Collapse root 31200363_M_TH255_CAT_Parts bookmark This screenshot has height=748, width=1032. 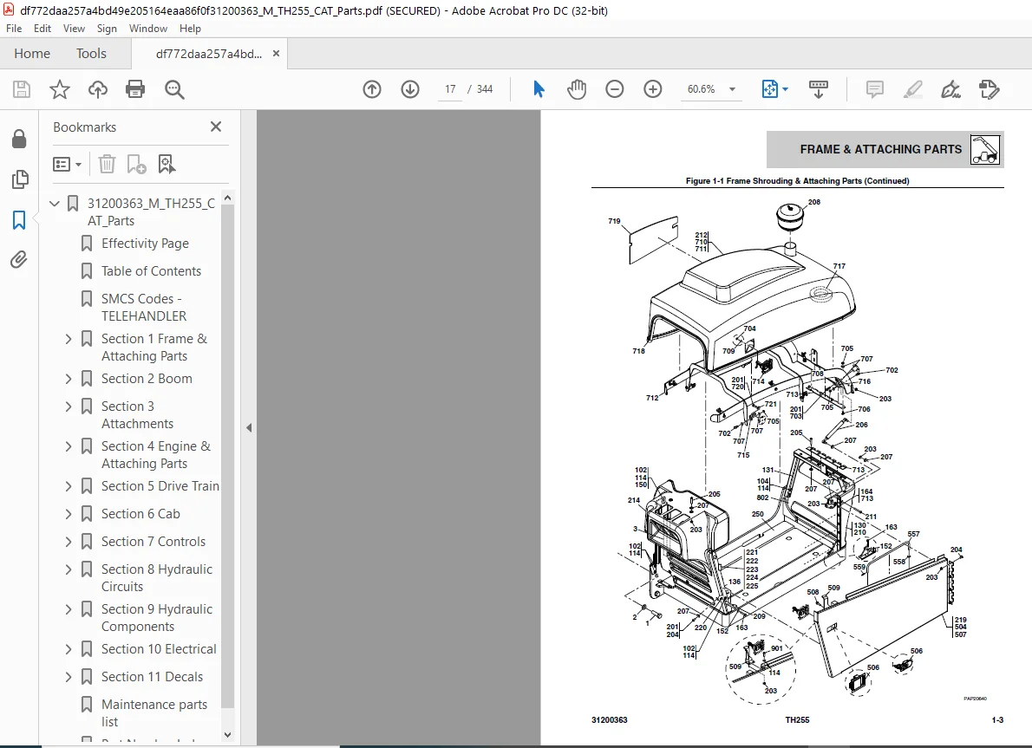point(55,204)
